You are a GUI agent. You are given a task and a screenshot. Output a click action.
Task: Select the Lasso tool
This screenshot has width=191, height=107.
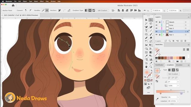point(151,23)
